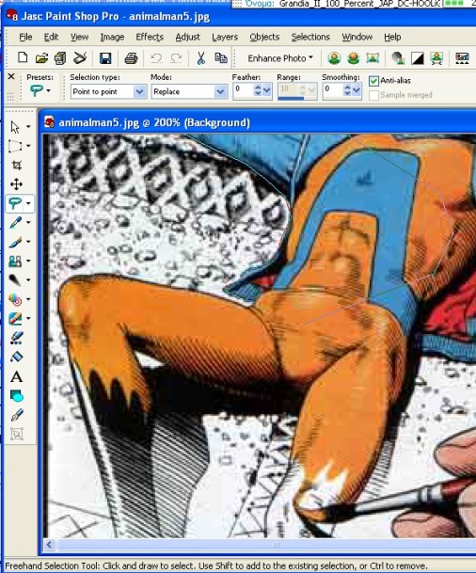476x573 pixels.
Task: Open a file with the folder icon
Action: [41, 58]
